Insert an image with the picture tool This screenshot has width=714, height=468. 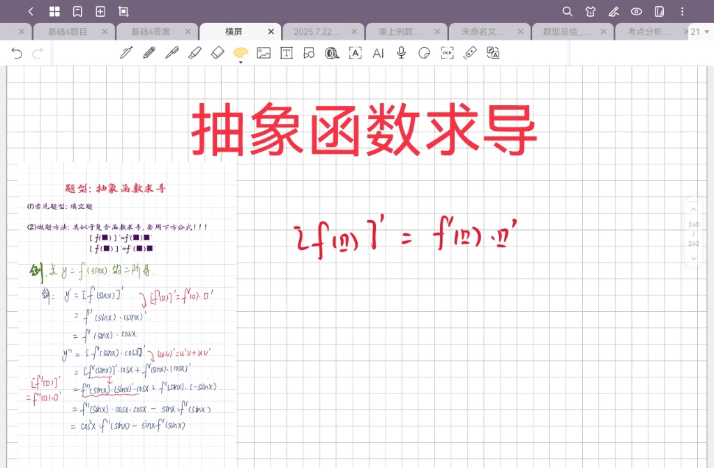point(264,53)
